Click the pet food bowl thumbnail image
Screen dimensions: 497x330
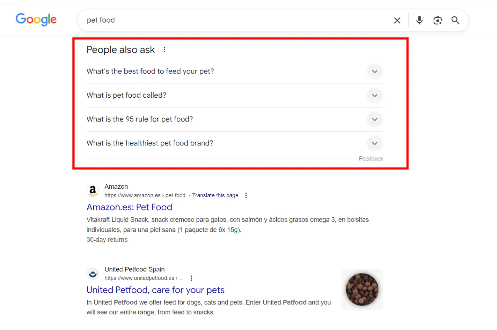(x=362, y=289)
